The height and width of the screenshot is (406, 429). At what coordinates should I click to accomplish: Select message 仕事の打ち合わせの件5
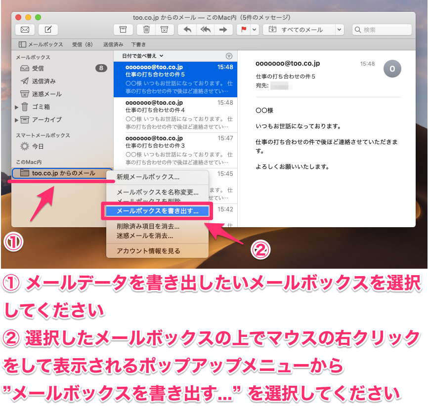175,80
